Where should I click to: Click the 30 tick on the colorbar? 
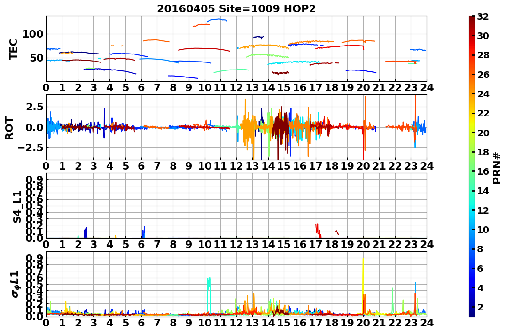pos(483,36)
